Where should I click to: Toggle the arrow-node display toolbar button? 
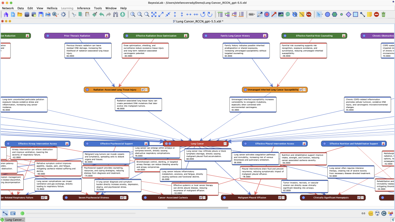(x=260, y=14)
